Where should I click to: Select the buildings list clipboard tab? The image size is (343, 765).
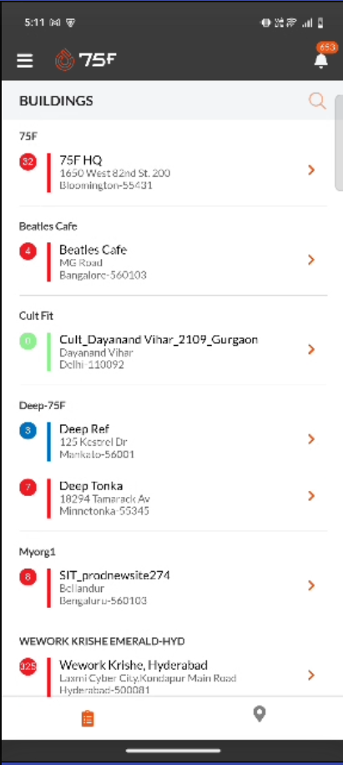[x=88, y=718]
